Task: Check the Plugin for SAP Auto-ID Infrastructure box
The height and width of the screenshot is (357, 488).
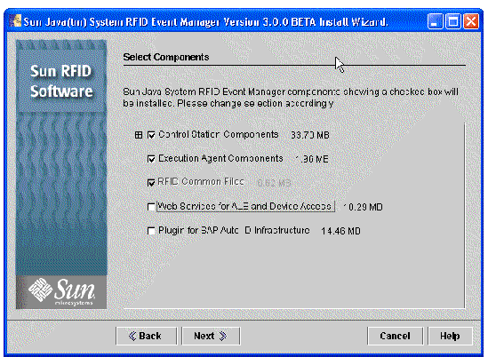Action: tap(151, 231)
